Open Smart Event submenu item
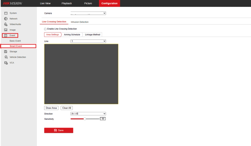The height and width of the screenshot is (146, 251). tap(16, 46)
